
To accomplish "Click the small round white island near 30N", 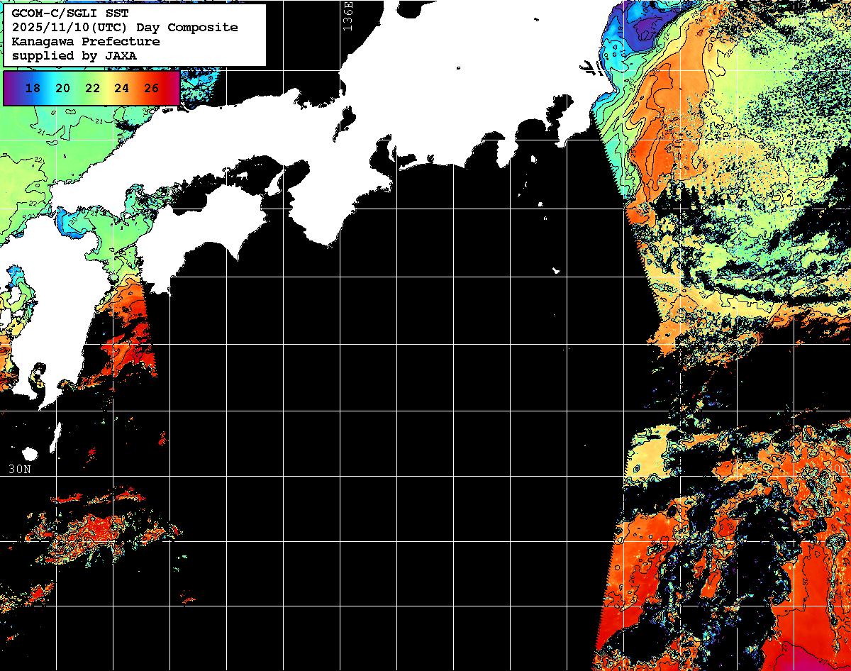I will [x=30, y=453].
